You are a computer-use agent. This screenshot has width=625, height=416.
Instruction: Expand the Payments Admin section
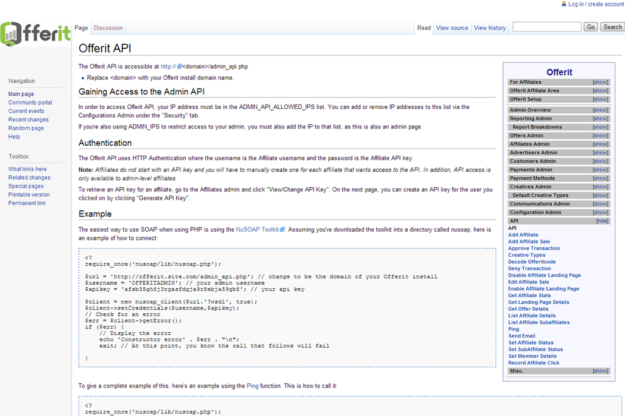600,170
